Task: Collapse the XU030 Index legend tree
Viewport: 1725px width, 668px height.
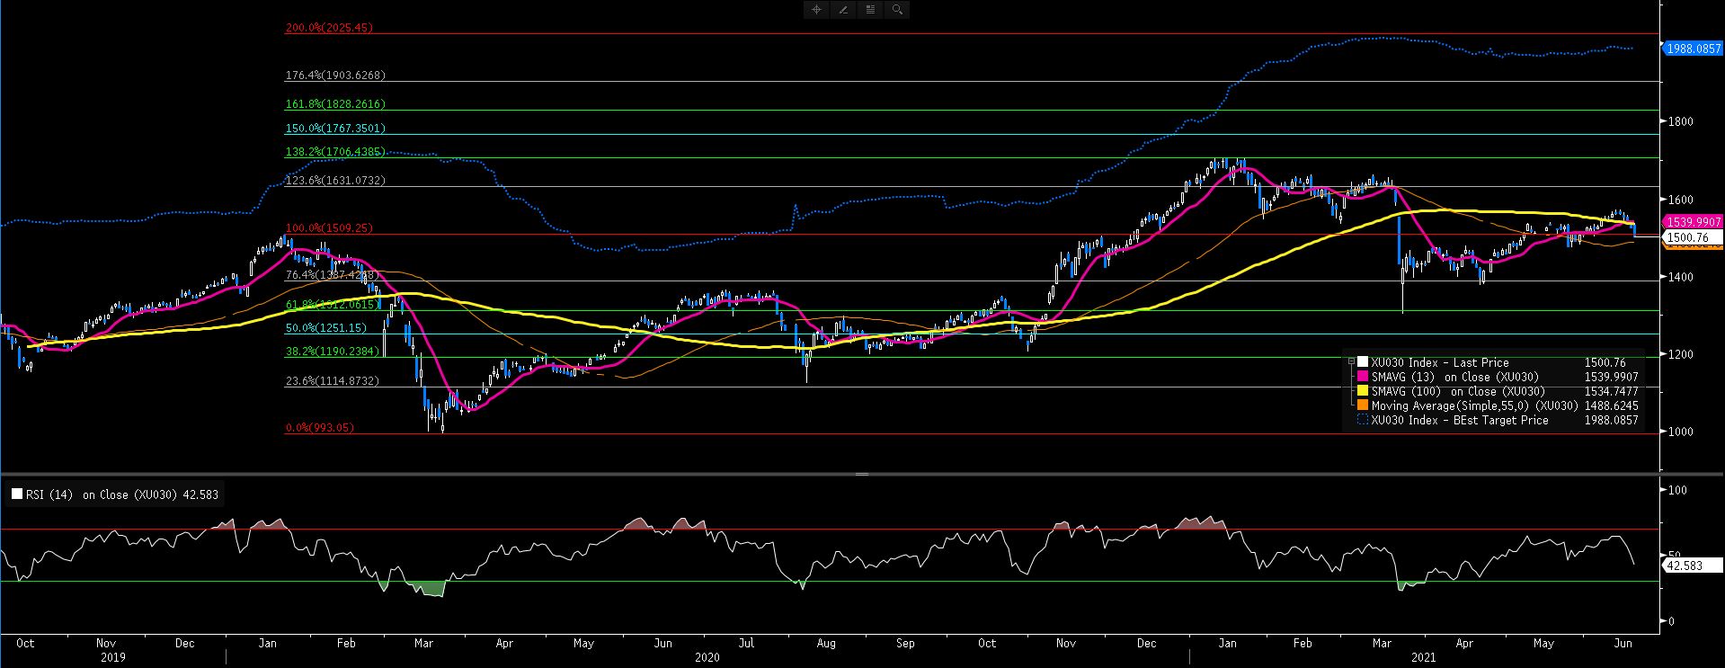Action: (x=1350, y=362)
